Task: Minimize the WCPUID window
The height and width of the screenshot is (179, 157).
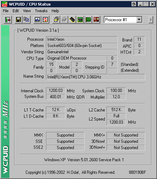Action: (140, 4)
